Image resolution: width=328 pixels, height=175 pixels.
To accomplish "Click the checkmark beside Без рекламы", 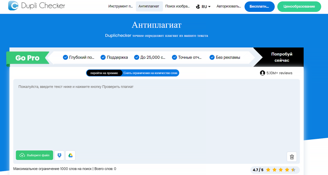I will click(212, 57).
